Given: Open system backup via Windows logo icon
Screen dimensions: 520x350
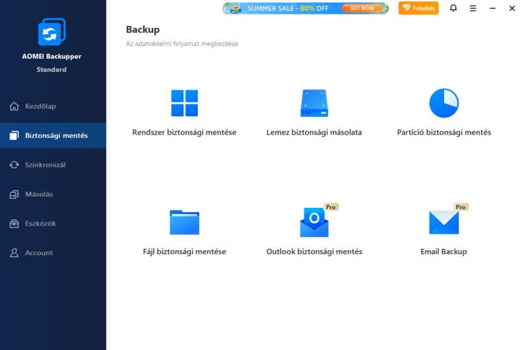Looking at the screenshot, I should pyautogui.click(x=184, y=103).
